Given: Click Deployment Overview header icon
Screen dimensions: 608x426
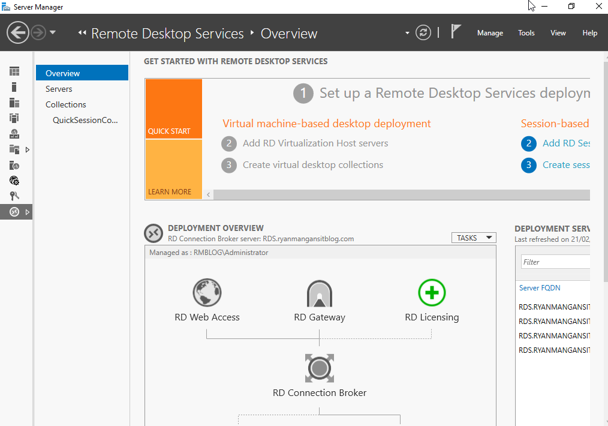Looking at the screenshot, I should pos(153,233).
